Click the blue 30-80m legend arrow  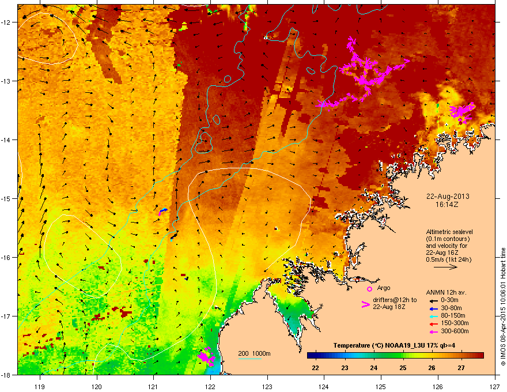(433, 308)
